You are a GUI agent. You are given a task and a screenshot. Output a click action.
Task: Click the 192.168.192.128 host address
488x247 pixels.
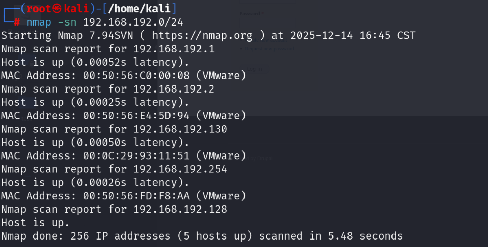coord(180,209)
